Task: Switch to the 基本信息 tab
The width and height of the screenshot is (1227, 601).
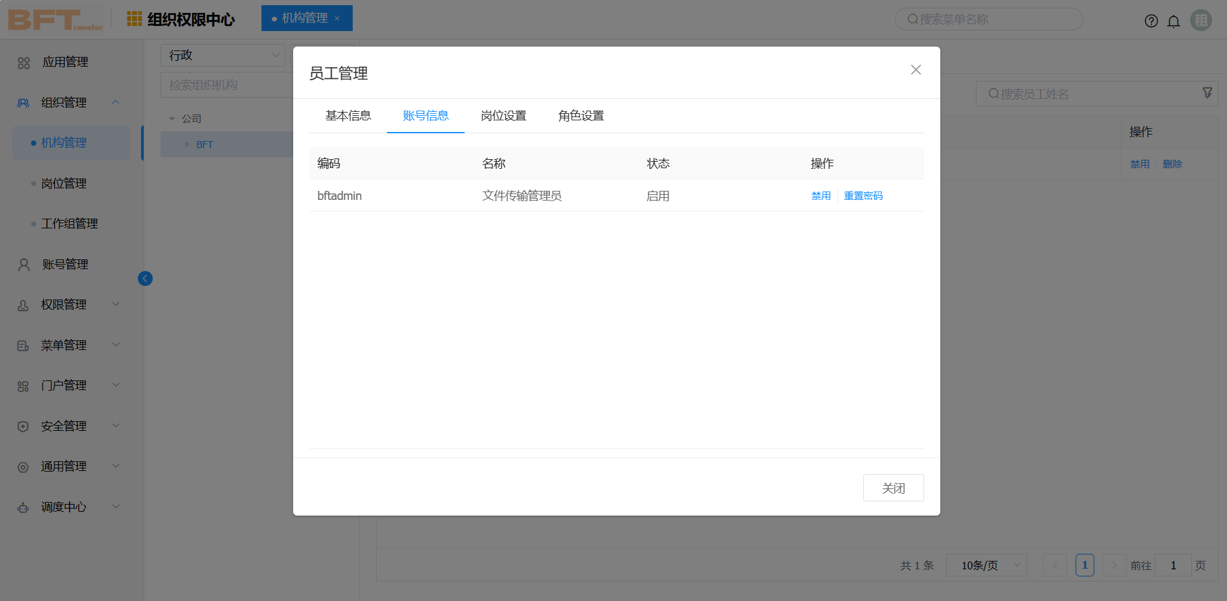Action: coord(348,116)
